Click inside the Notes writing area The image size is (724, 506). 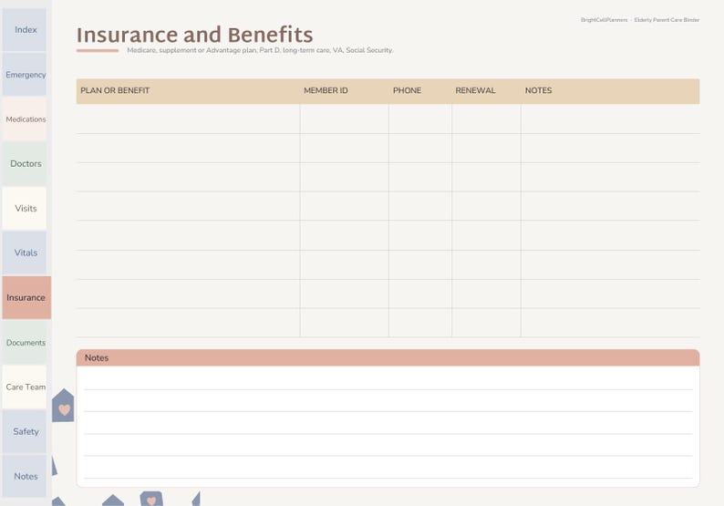click(x=388, y=426)
